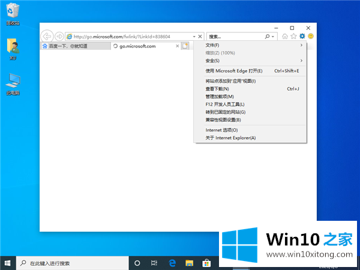Click the Cortana circle icon on taskbar
Screen dimensions: 360x270
pyautogui.click(x=137, y=263)
